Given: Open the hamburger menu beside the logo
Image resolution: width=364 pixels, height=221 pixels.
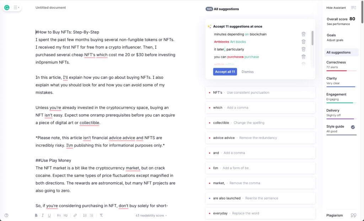Looking at the screenshot, I should [16, 8].
